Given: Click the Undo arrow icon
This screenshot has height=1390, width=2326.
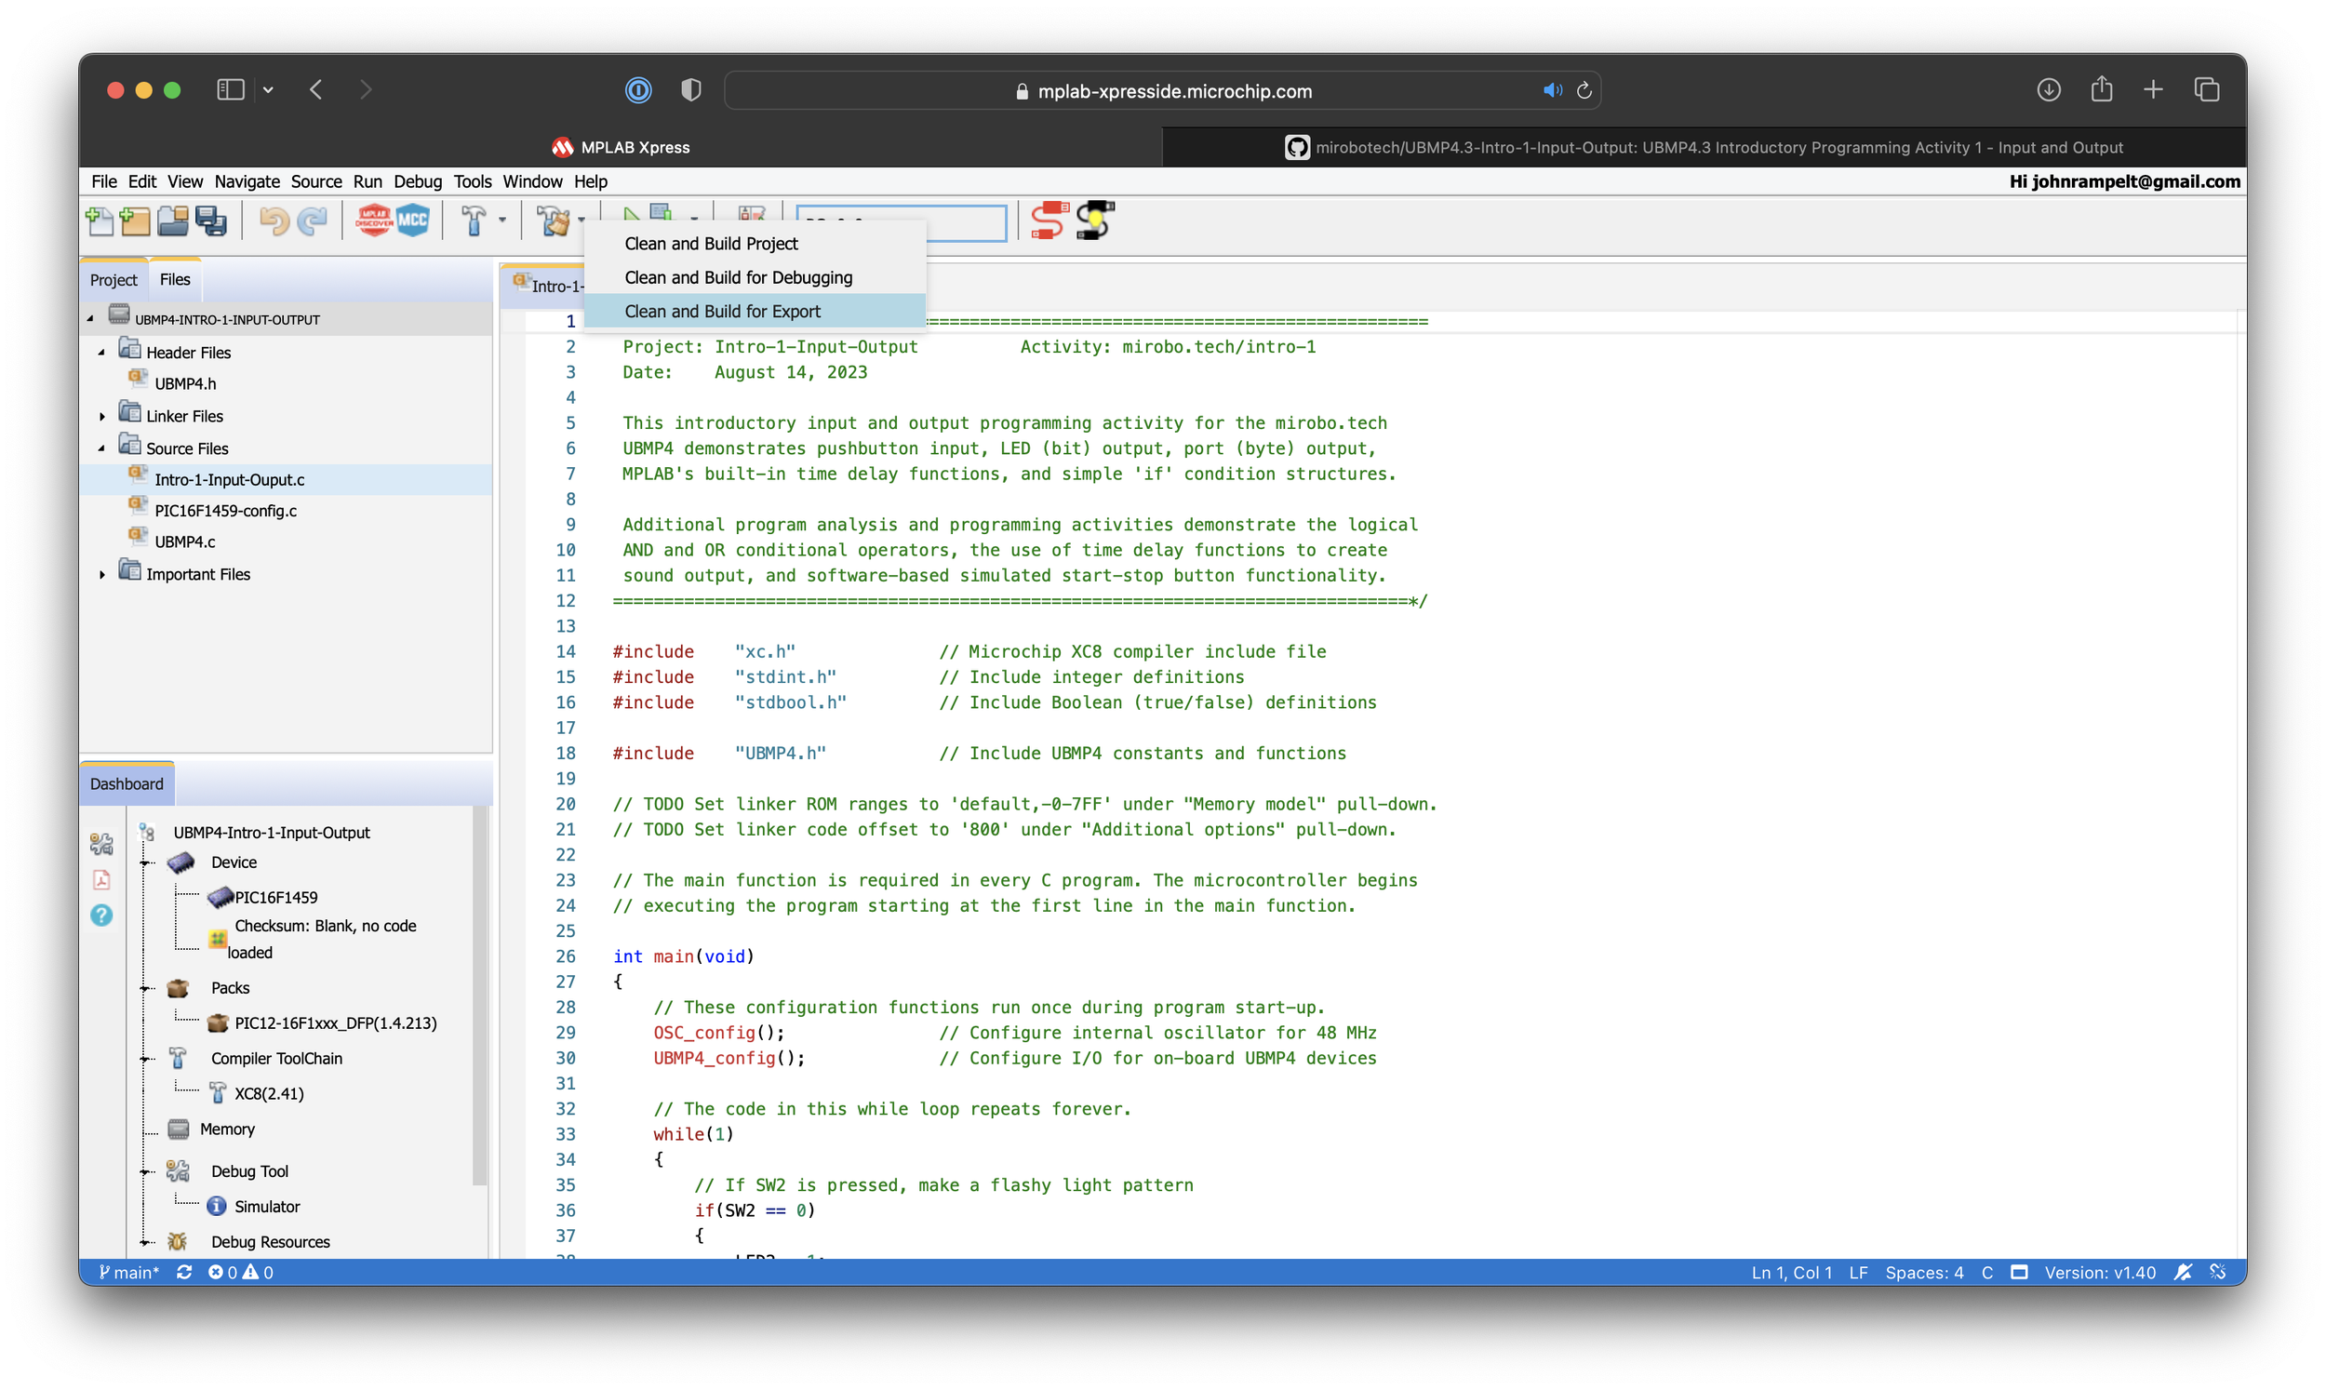Looking at the screenshot, I should (x=274, y=221).
